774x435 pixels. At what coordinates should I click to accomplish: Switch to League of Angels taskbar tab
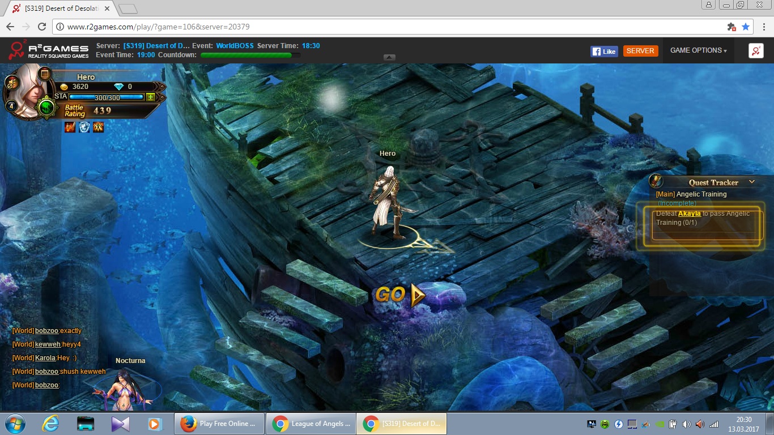click(311, 424)
